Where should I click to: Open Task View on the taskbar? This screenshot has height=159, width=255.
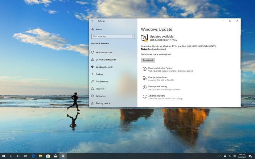click(25, 156)
